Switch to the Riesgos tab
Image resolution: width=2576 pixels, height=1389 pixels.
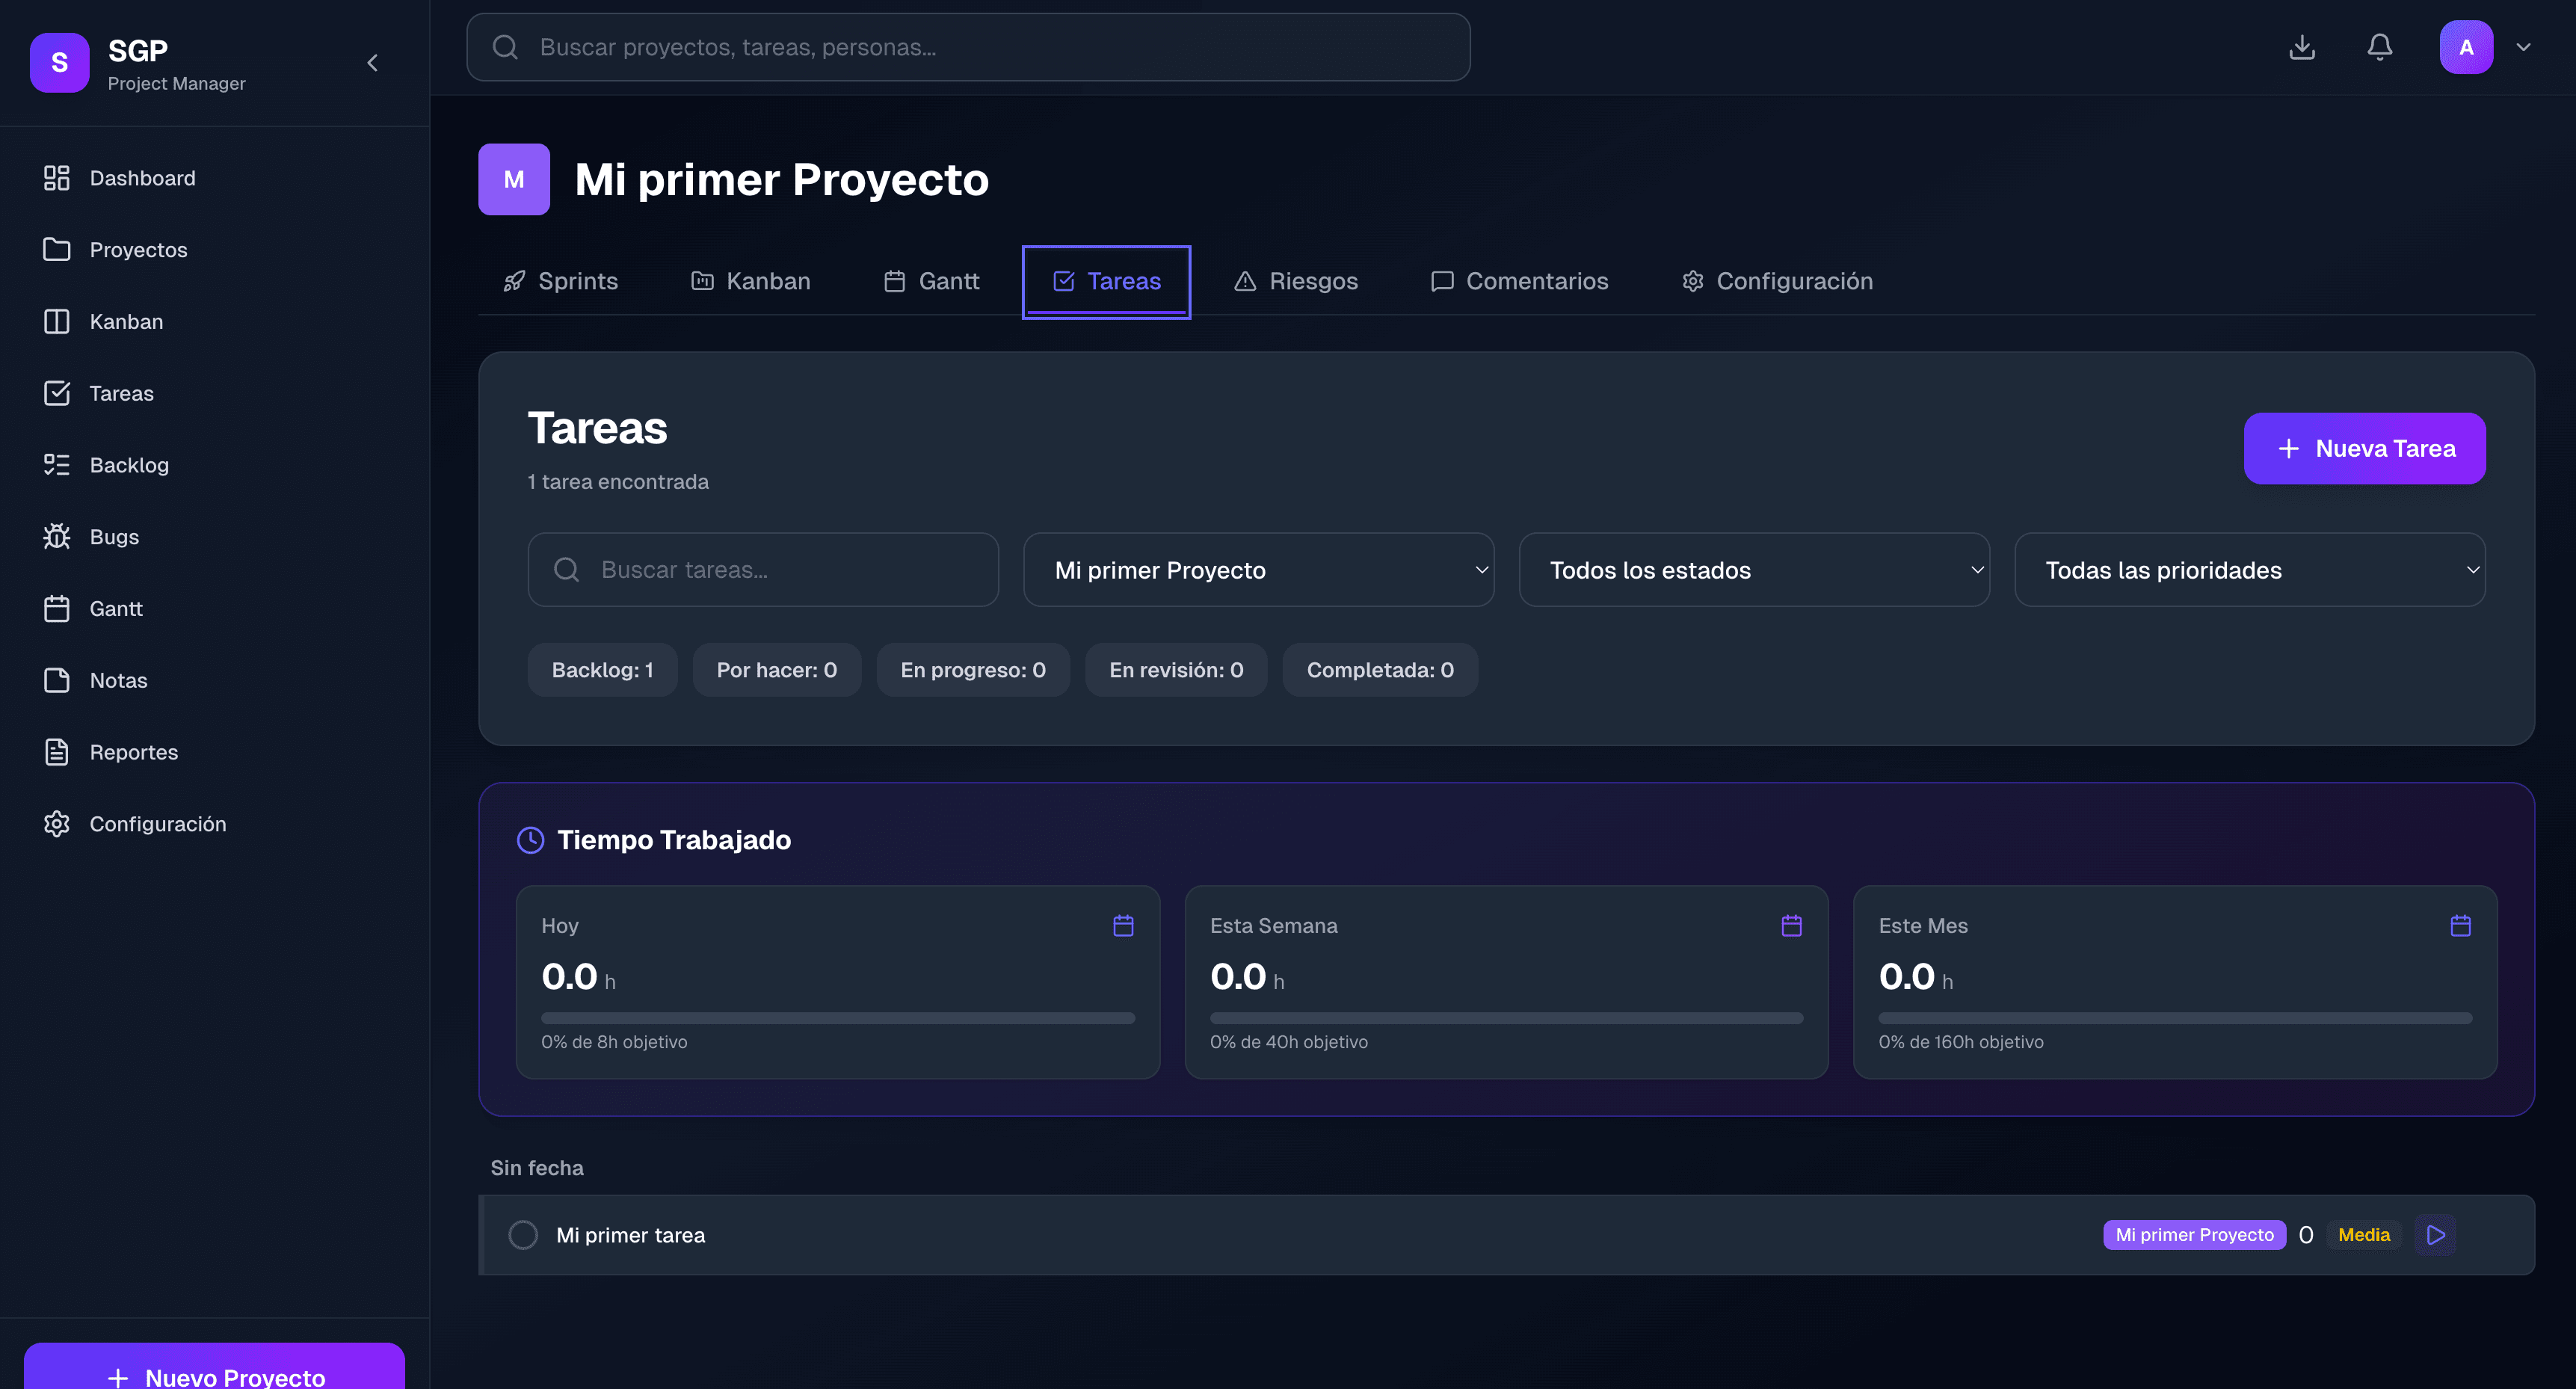click(1296, 281)
